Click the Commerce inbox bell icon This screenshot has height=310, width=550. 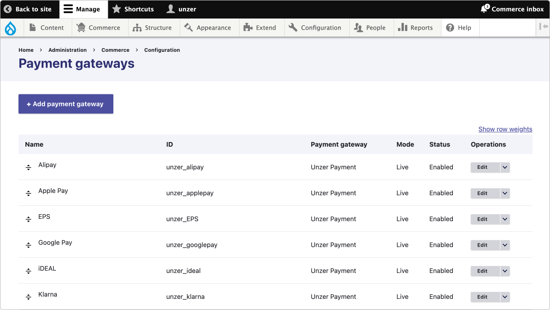coord(485,8)
